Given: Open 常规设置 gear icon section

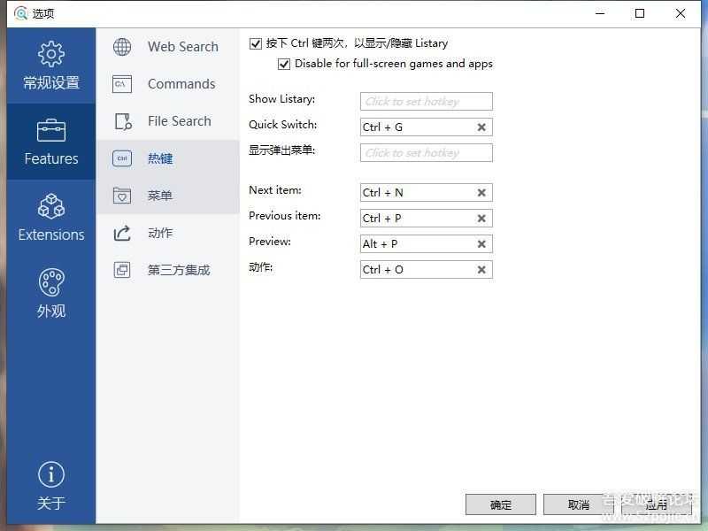Looking at the screenshot, I should (x=51, y=54).
